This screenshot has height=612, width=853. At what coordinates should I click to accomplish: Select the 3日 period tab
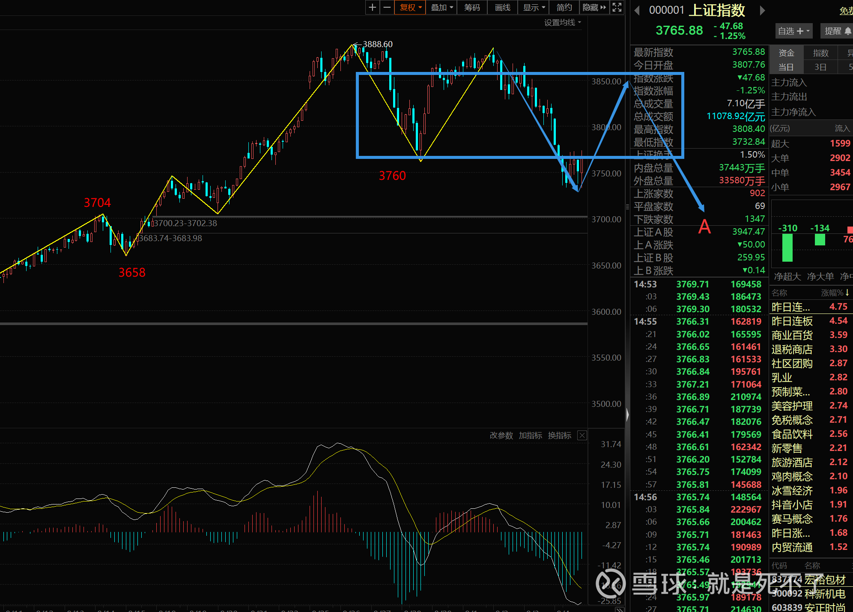point(820,67)
